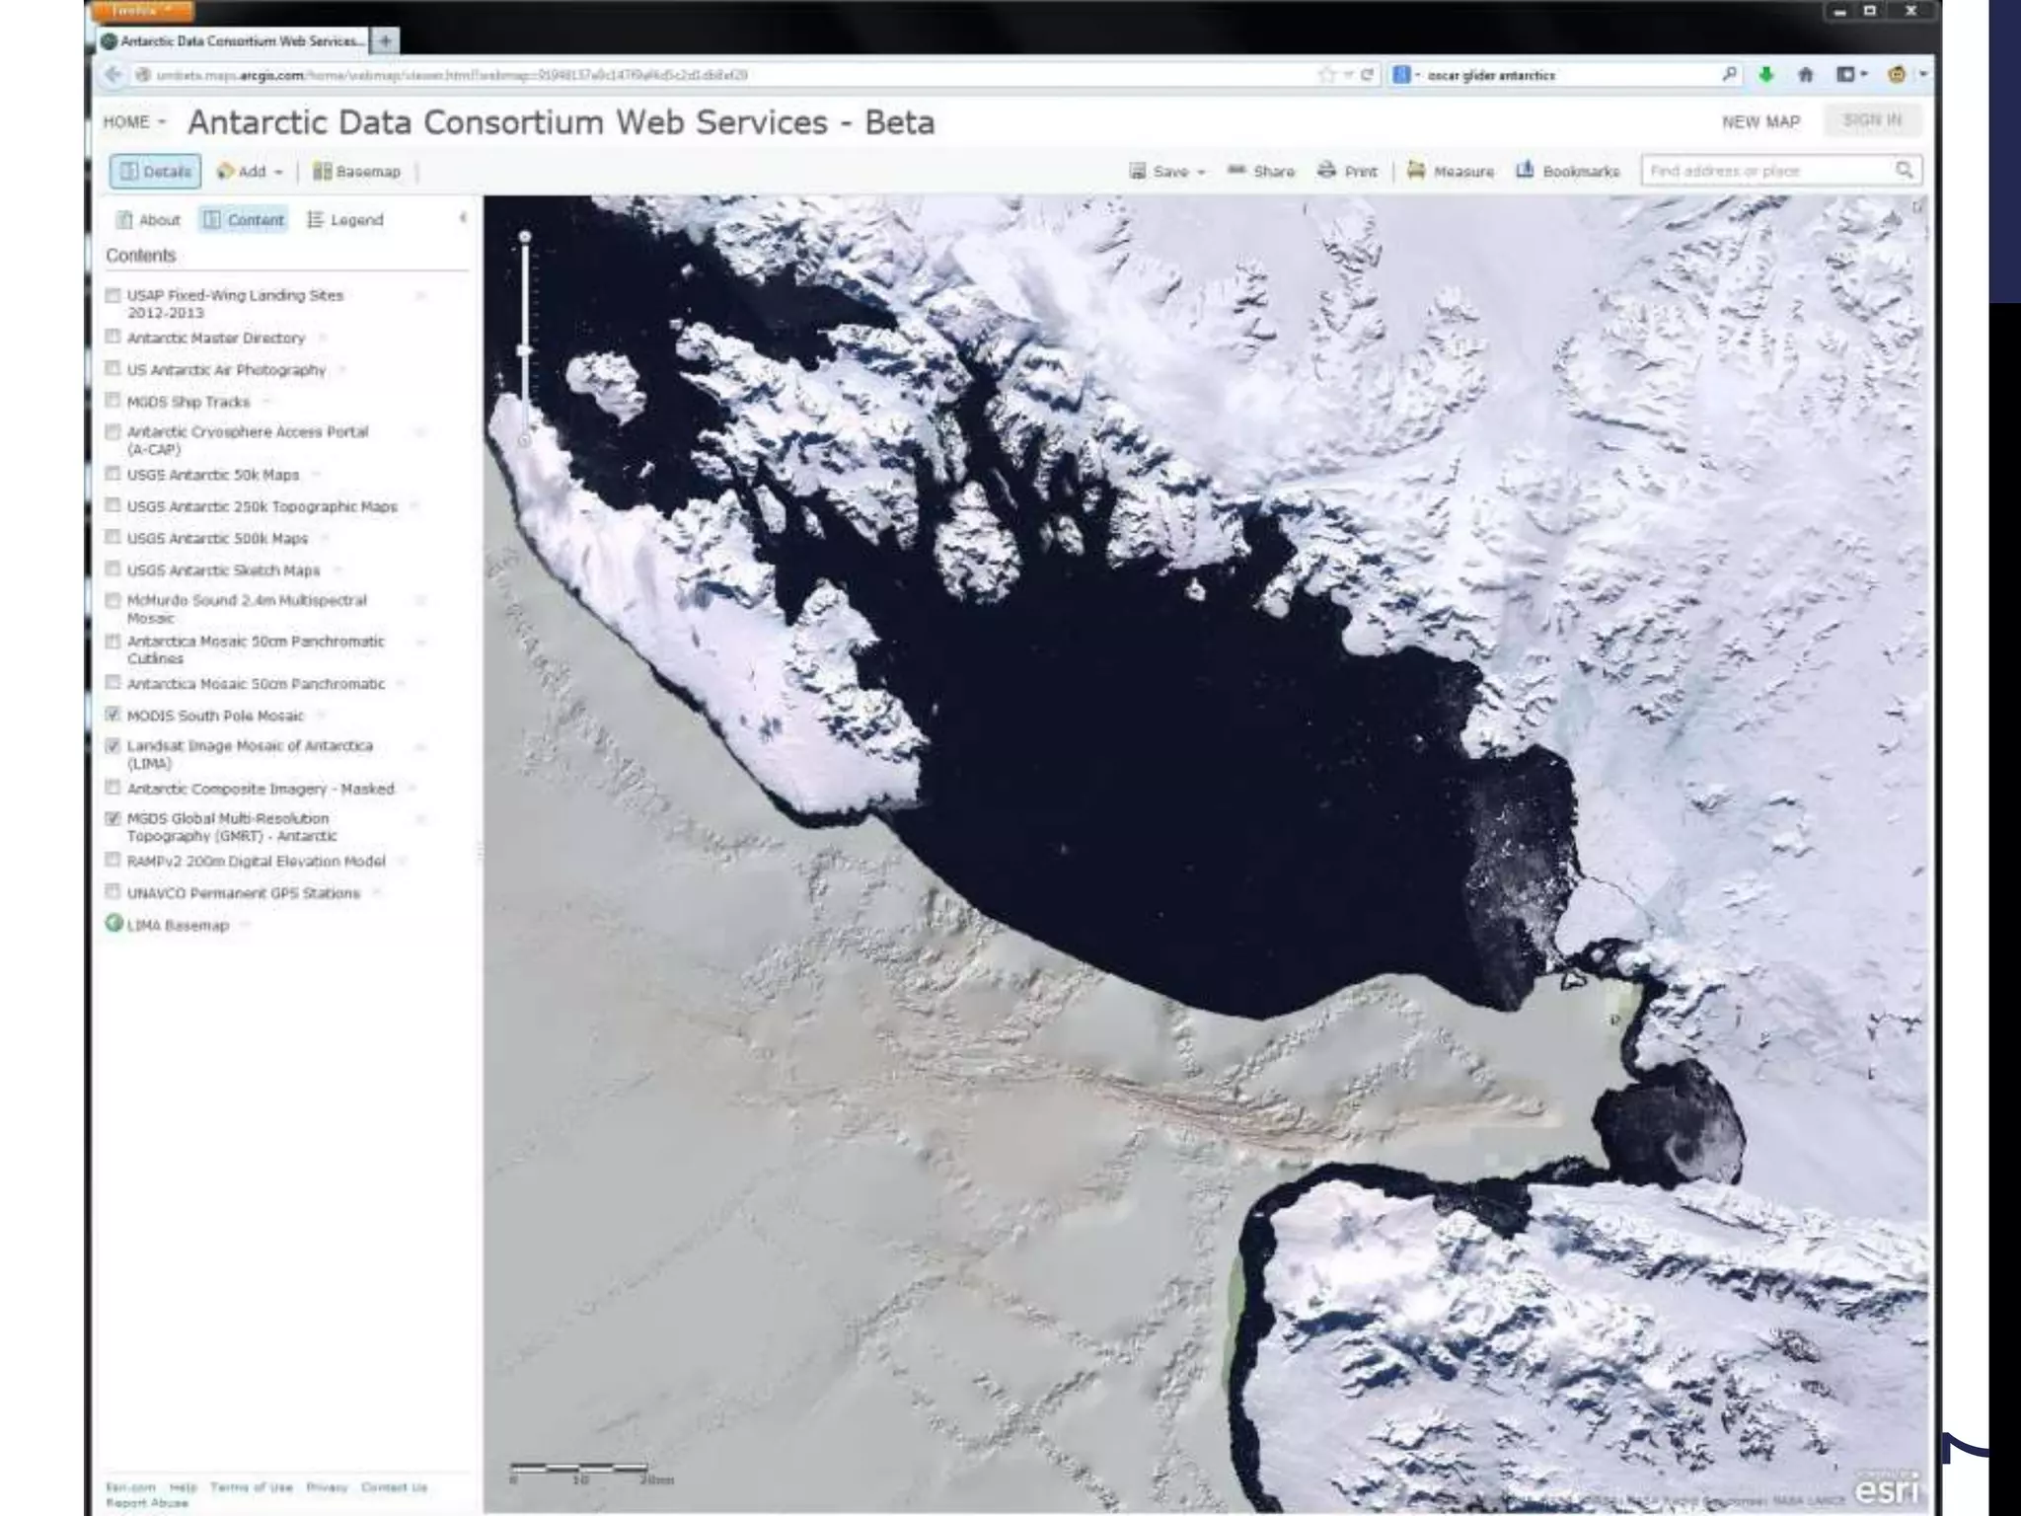Enable the MGDS Ship Tracks layer
This screenshot has width=2021, height=1516.
click(113, 401)
